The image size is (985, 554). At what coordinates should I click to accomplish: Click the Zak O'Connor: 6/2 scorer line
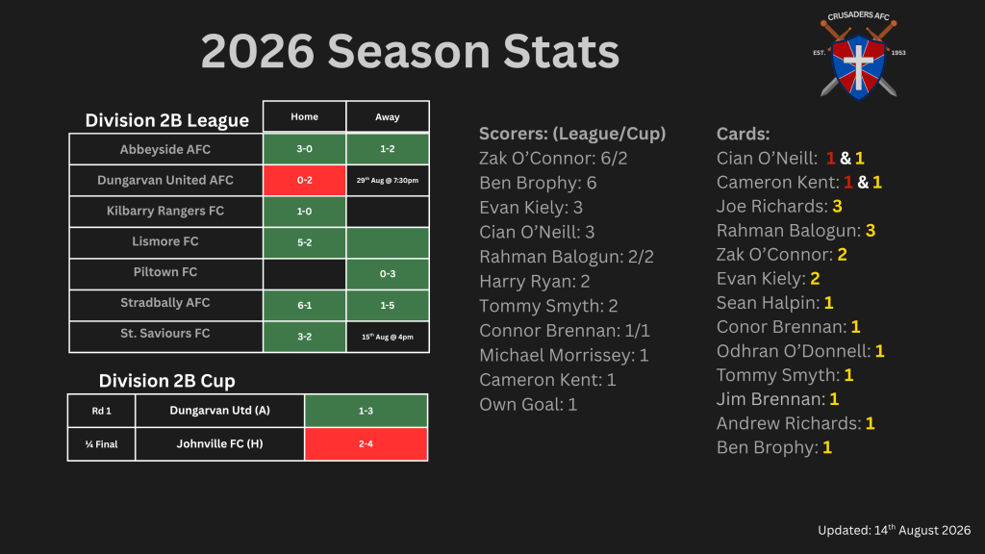pyautogui.click(x=553, y=159)
